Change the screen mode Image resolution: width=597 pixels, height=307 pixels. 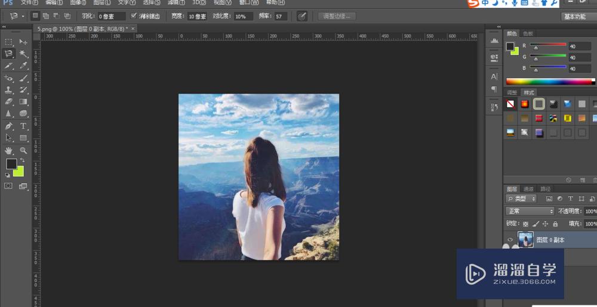click(x=23, y=186)
